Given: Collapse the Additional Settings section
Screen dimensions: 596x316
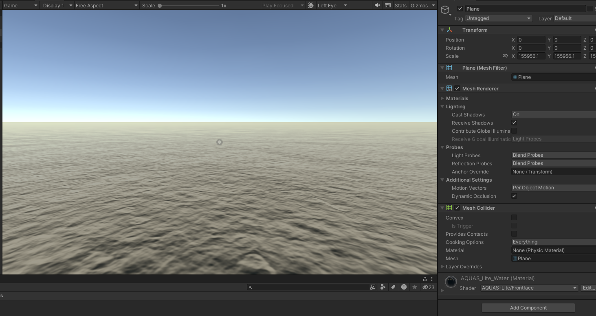Looking at the screenshot, I should click(442, 180).
